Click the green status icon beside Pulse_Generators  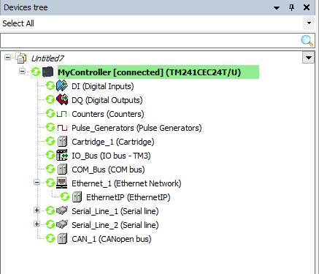click(x=50, y=128)
